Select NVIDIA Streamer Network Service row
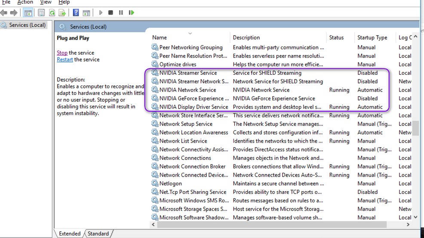 [281, 81]
